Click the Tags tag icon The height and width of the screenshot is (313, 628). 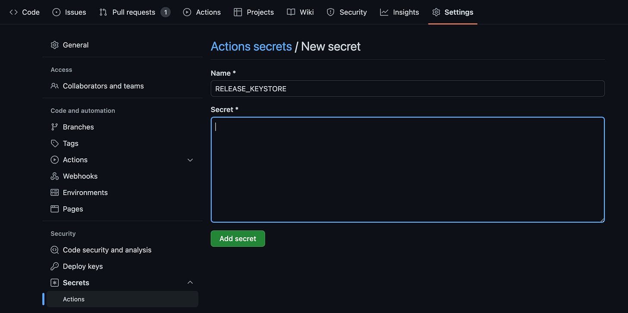[54, 143]
